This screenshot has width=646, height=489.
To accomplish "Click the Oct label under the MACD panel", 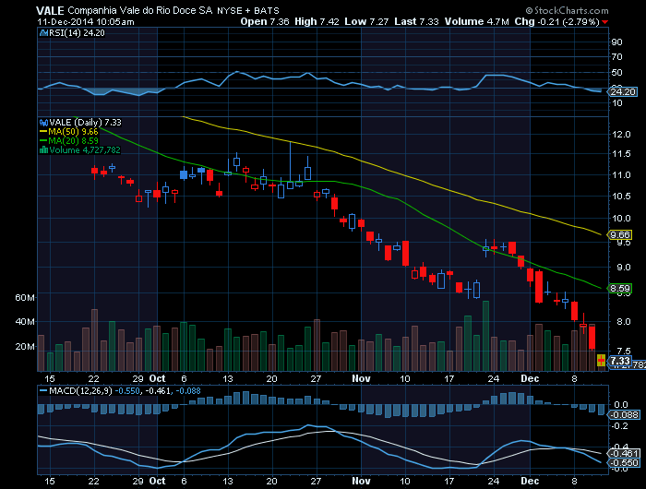I will 158,481.
